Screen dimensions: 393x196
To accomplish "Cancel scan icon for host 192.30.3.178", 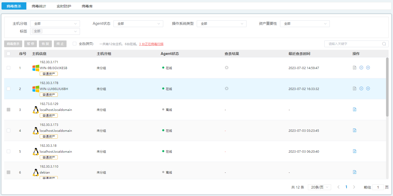I will click(368, 88).
